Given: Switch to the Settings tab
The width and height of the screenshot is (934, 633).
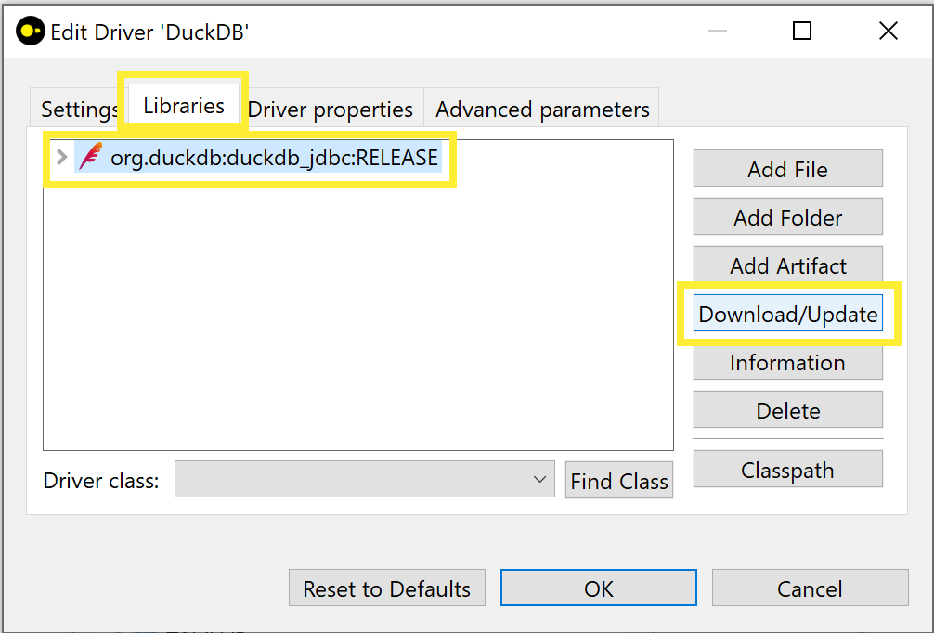Looking at the screenshot, I should click(x=77, y=109).
